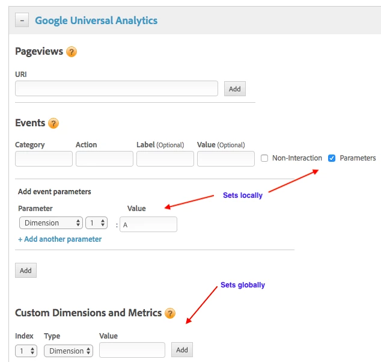The width and height of the screenshot is (381, 362).
Task: Open the Google Universal Analytics title link
Action: (x=96, y=20)
